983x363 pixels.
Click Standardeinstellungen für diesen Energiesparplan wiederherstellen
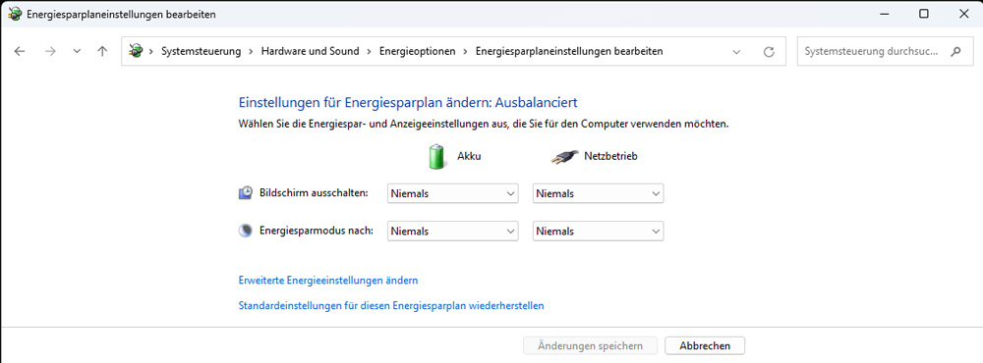click(391, 306)
